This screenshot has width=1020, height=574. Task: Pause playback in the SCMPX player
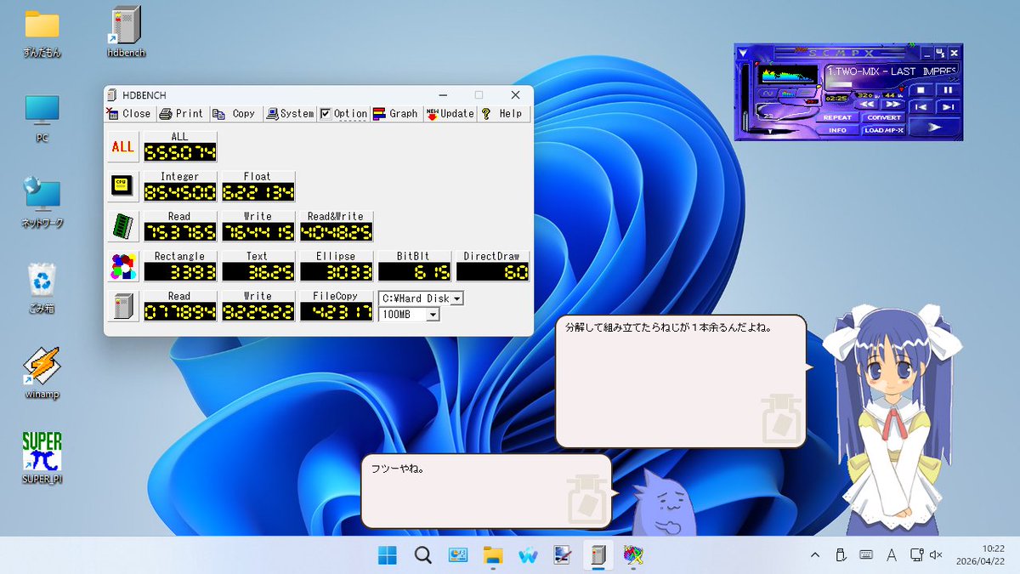click(x=948, y=89)
